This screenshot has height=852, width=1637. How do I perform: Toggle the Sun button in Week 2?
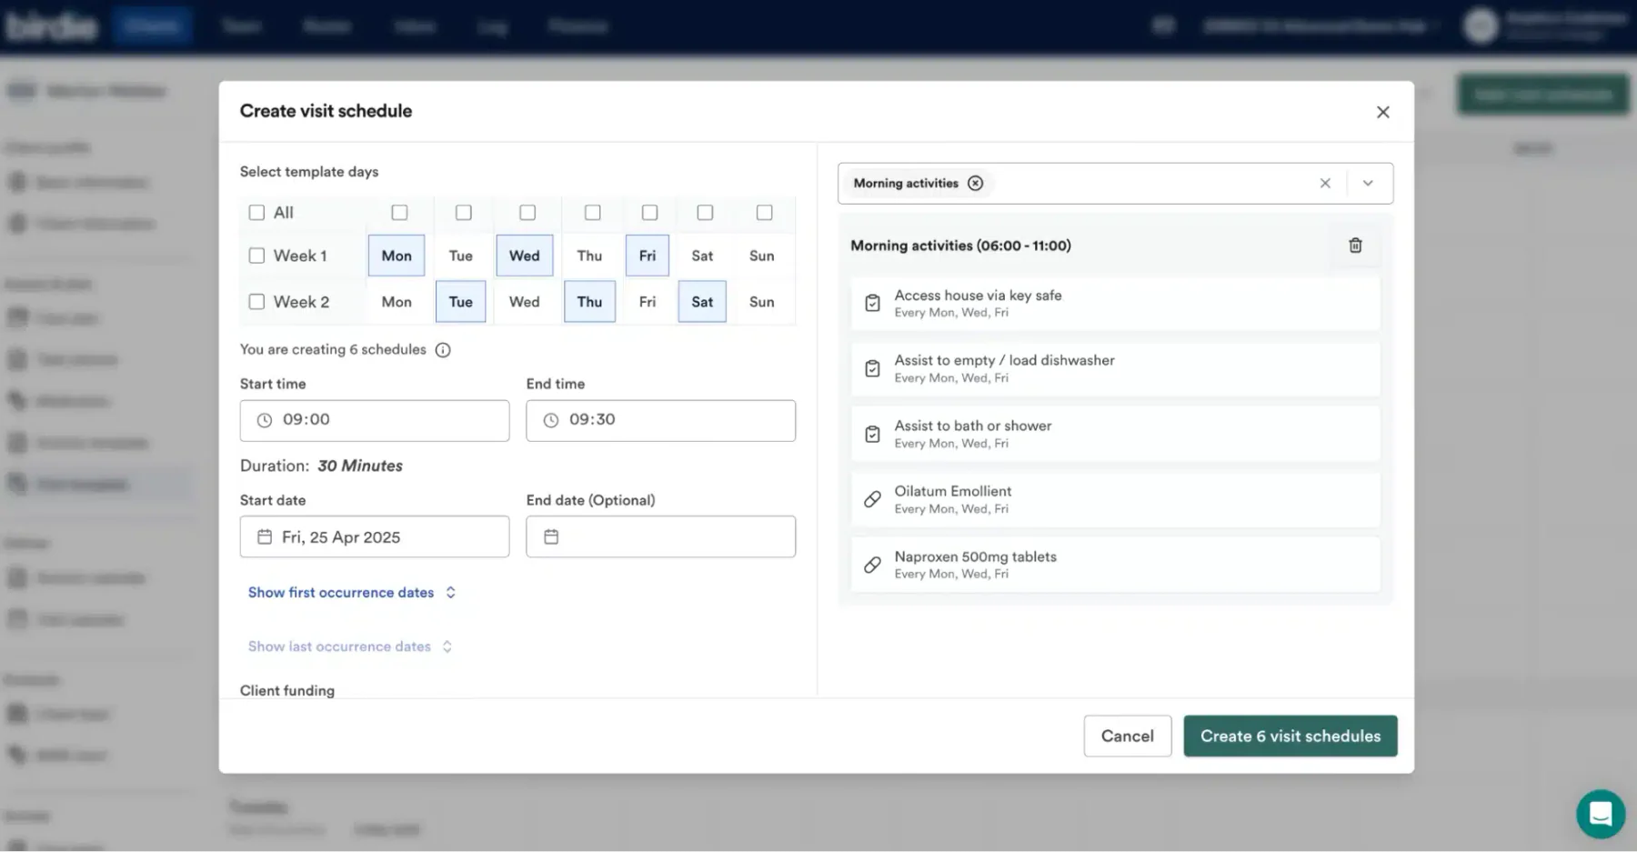click(761, 302)
